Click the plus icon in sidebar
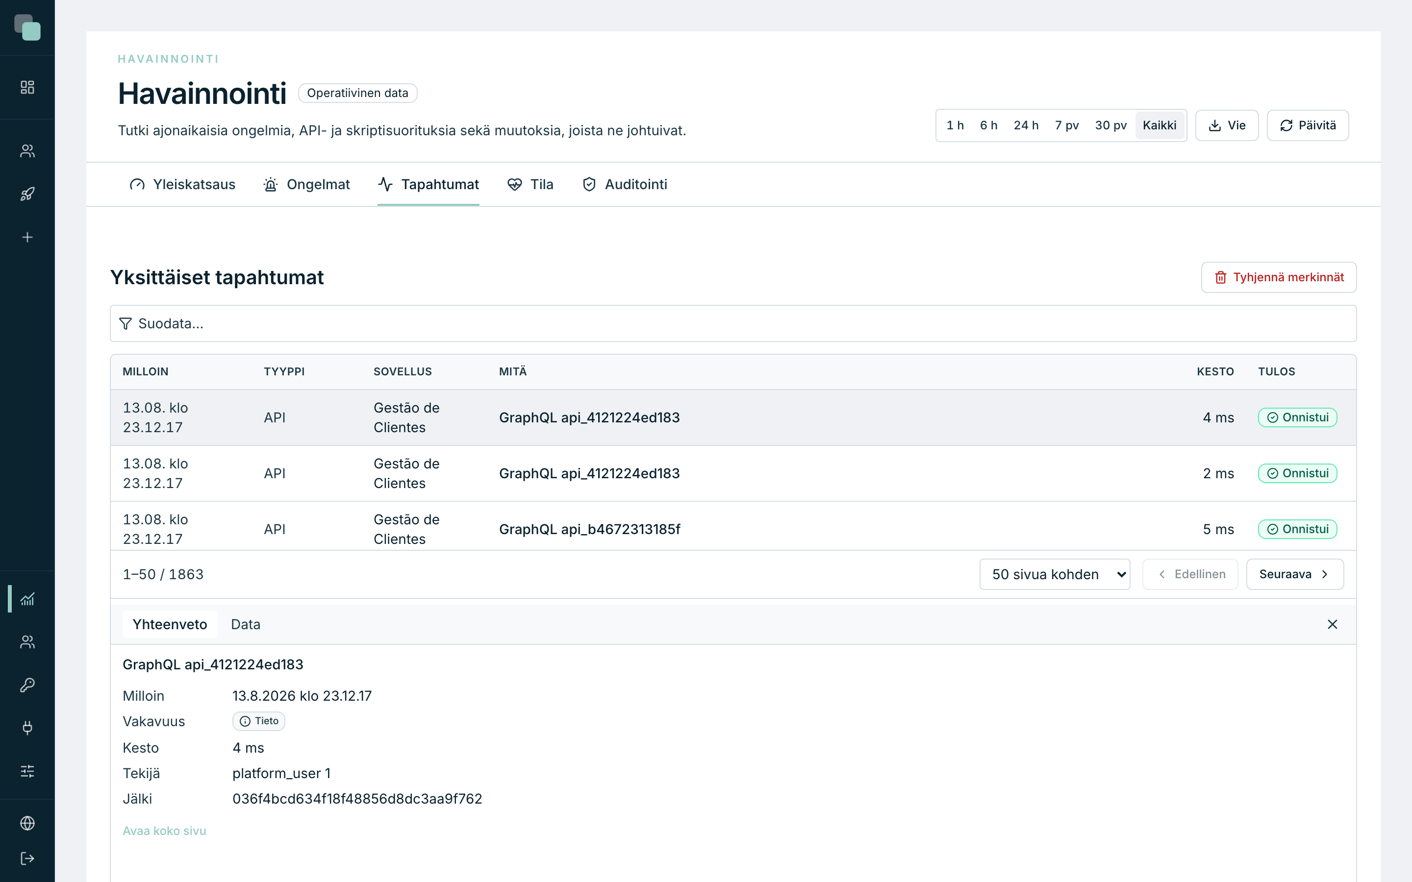Viewport: 1412px width, 882px height. tap(27, 238)
